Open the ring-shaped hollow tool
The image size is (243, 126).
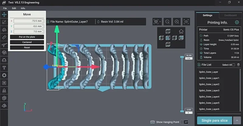[x=4, y=75]
